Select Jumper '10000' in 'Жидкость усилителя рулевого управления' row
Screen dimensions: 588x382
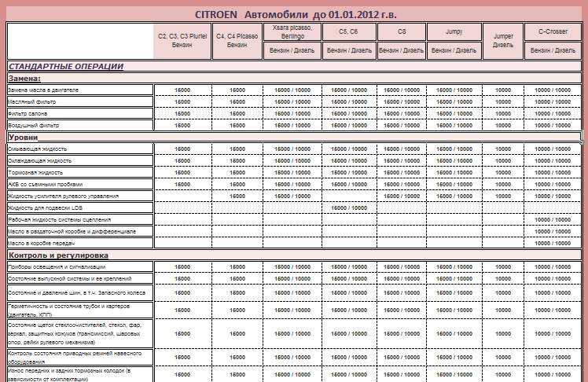503,196
